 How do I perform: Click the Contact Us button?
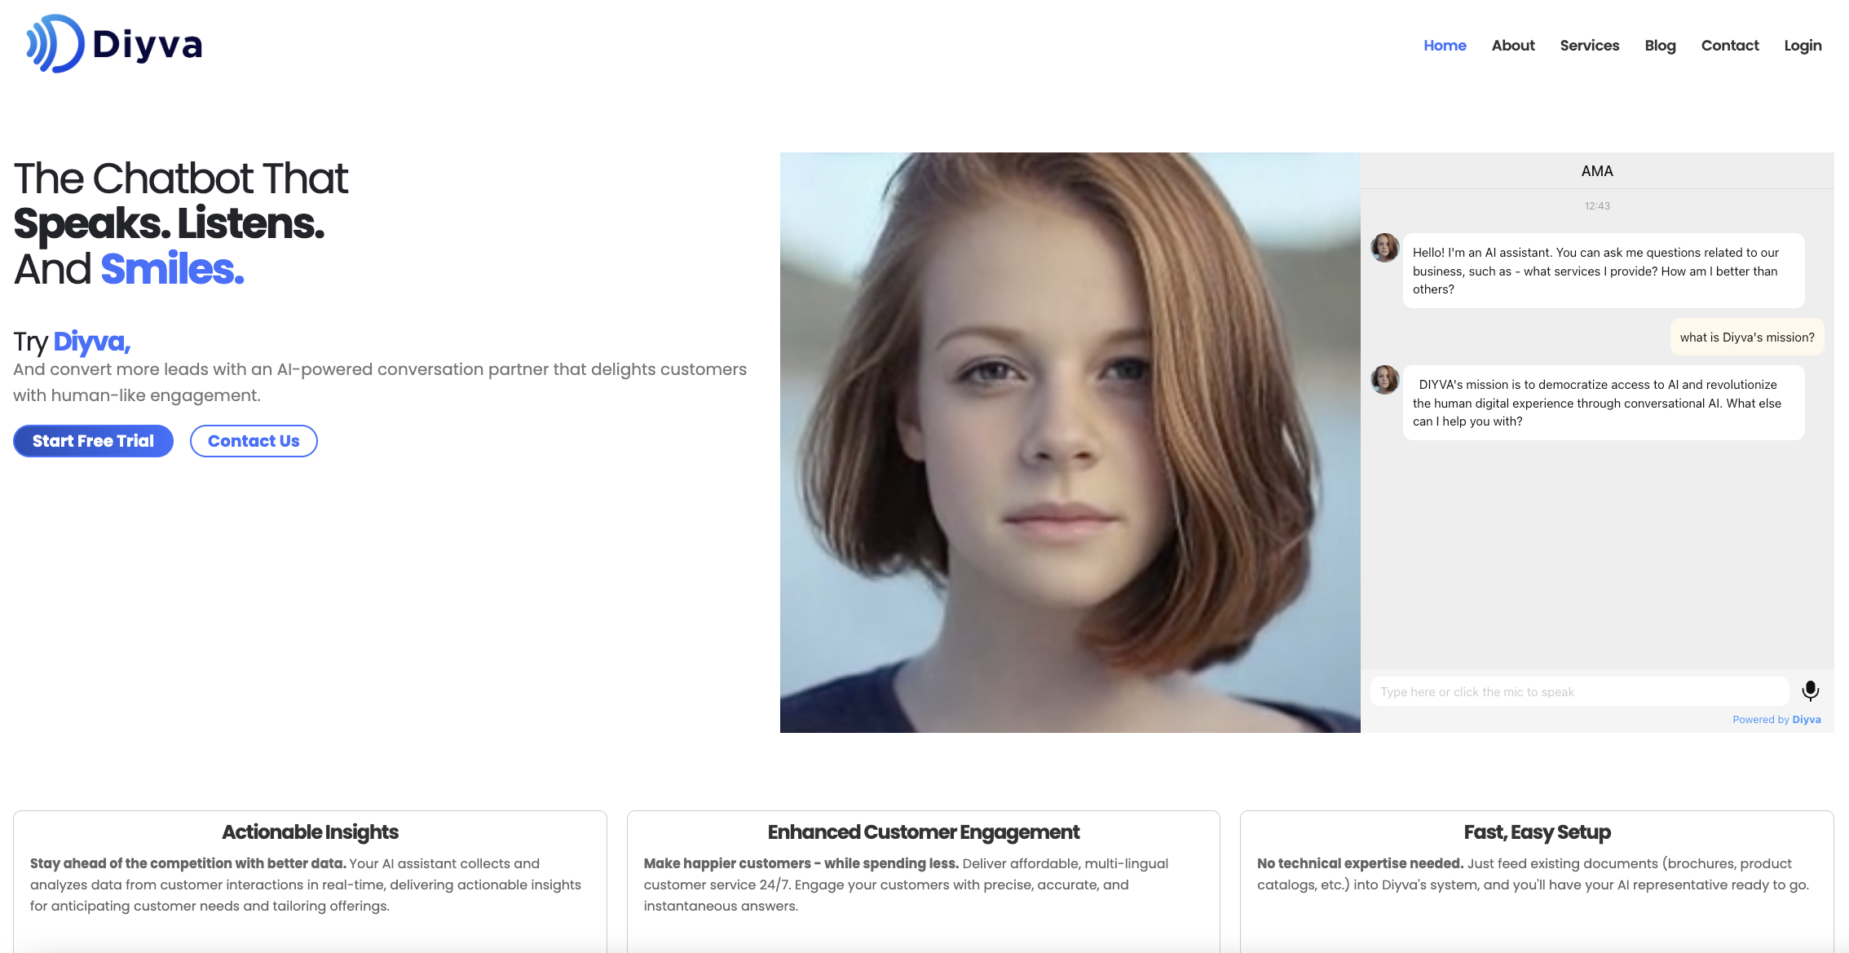click(254, 441)
